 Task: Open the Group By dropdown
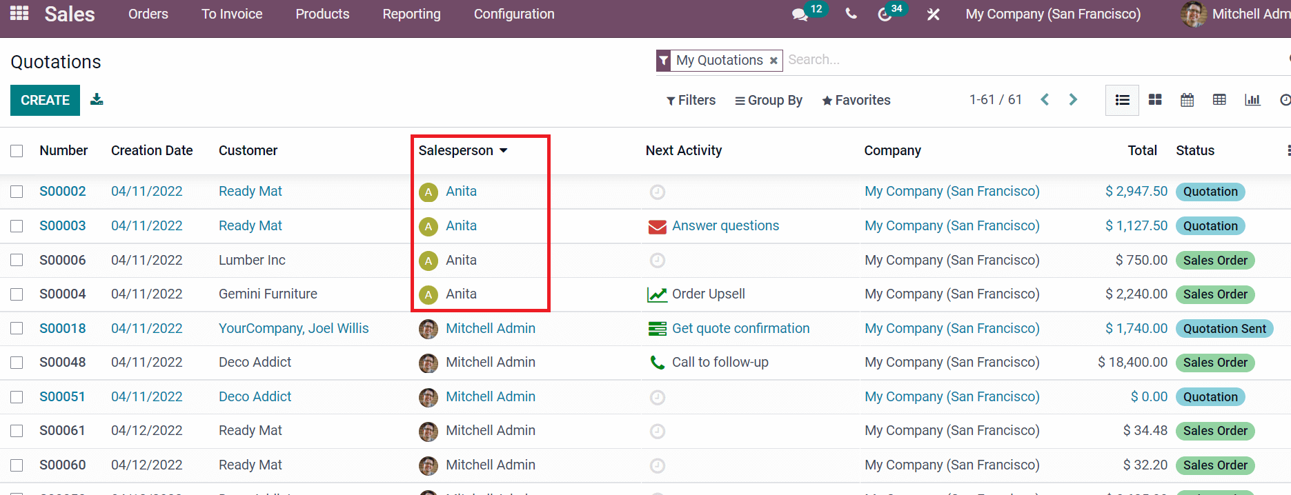pyautogui.click(x=769, y=100)
